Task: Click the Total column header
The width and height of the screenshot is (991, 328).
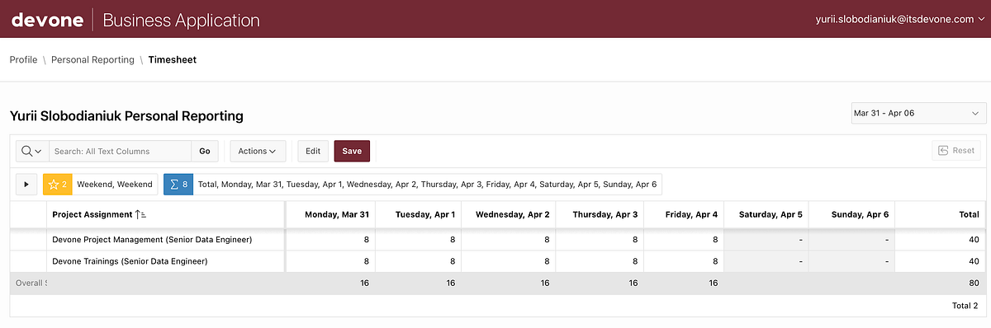Action: click(940, 214)
